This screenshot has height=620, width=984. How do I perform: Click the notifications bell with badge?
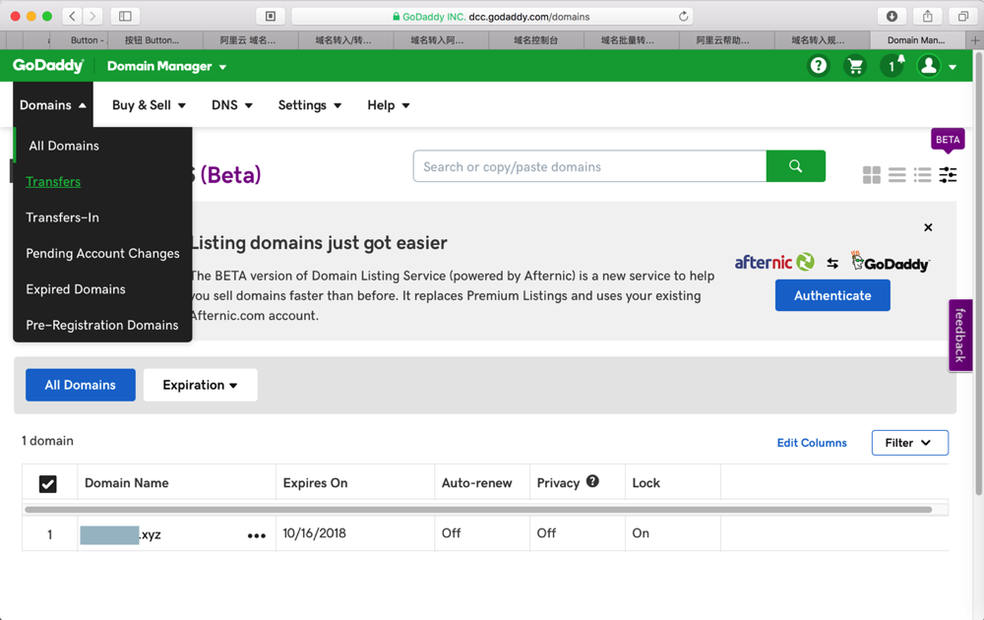pos(892,66)
